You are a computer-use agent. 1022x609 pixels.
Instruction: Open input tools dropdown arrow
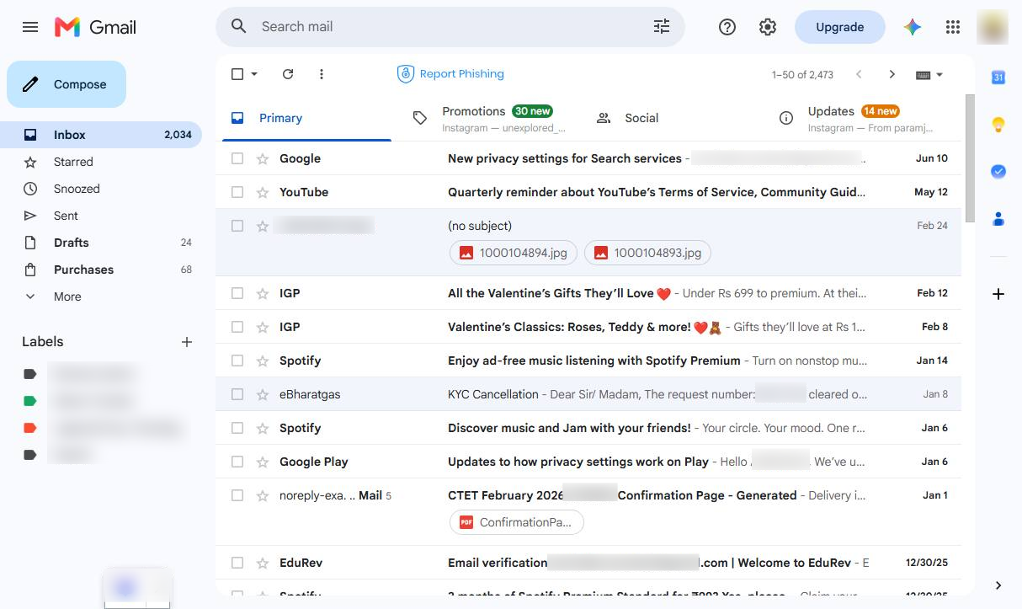pyautogui.click(x=939, y=75)
